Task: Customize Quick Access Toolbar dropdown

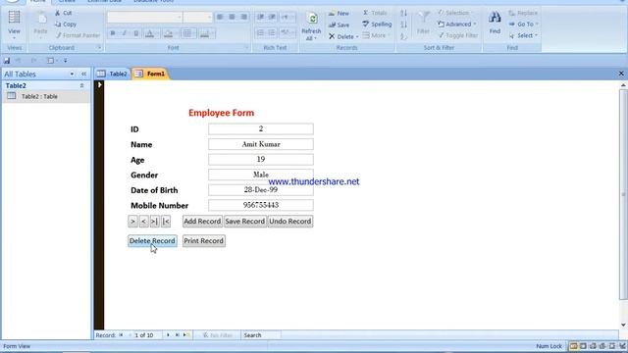Action: coord(66,61)
